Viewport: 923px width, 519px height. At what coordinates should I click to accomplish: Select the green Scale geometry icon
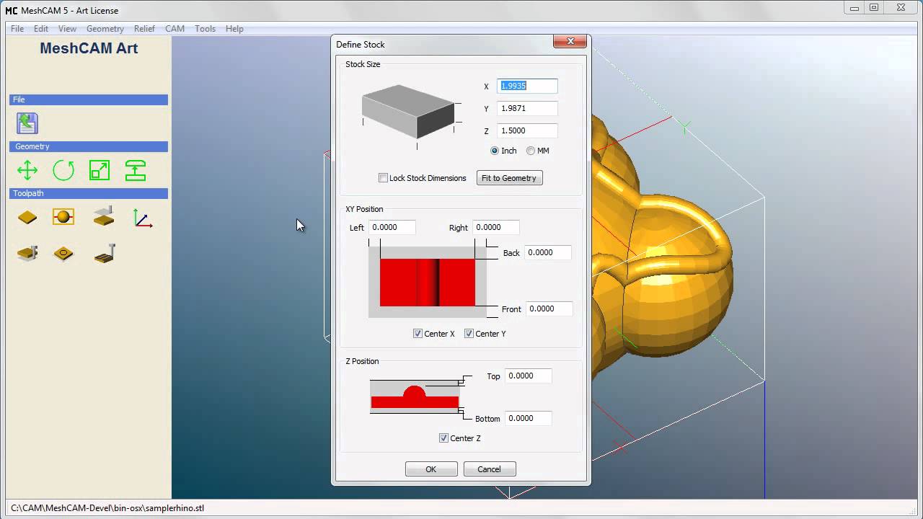coord(100,171)
